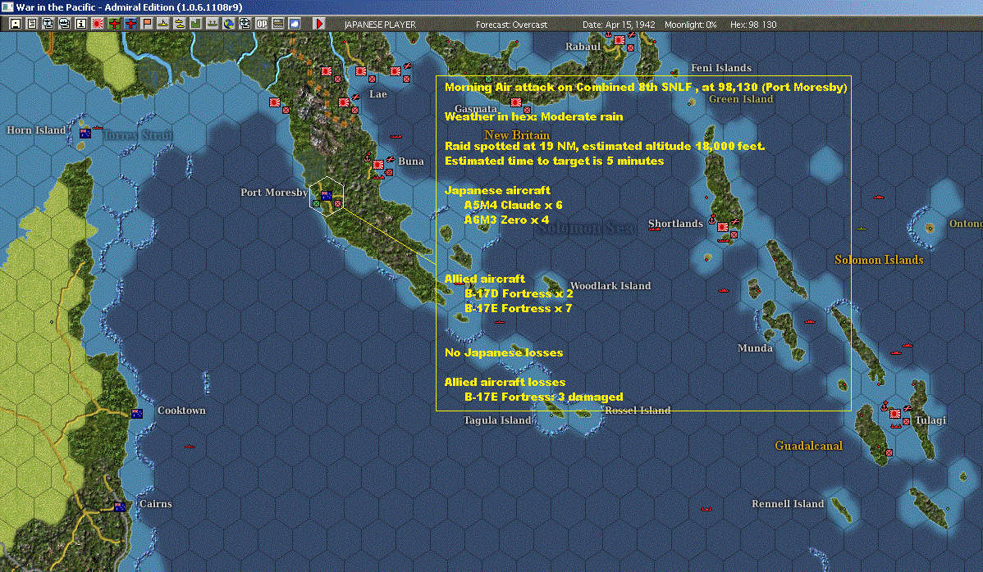Viewport: 983px width, 572px height.
Task: Click the OP toolbar button
Action: [262, 24]
